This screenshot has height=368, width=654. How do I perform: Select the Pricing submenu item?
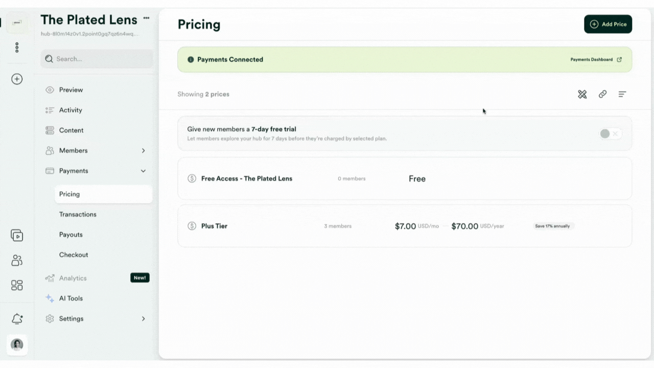click(x=103, y=194)
